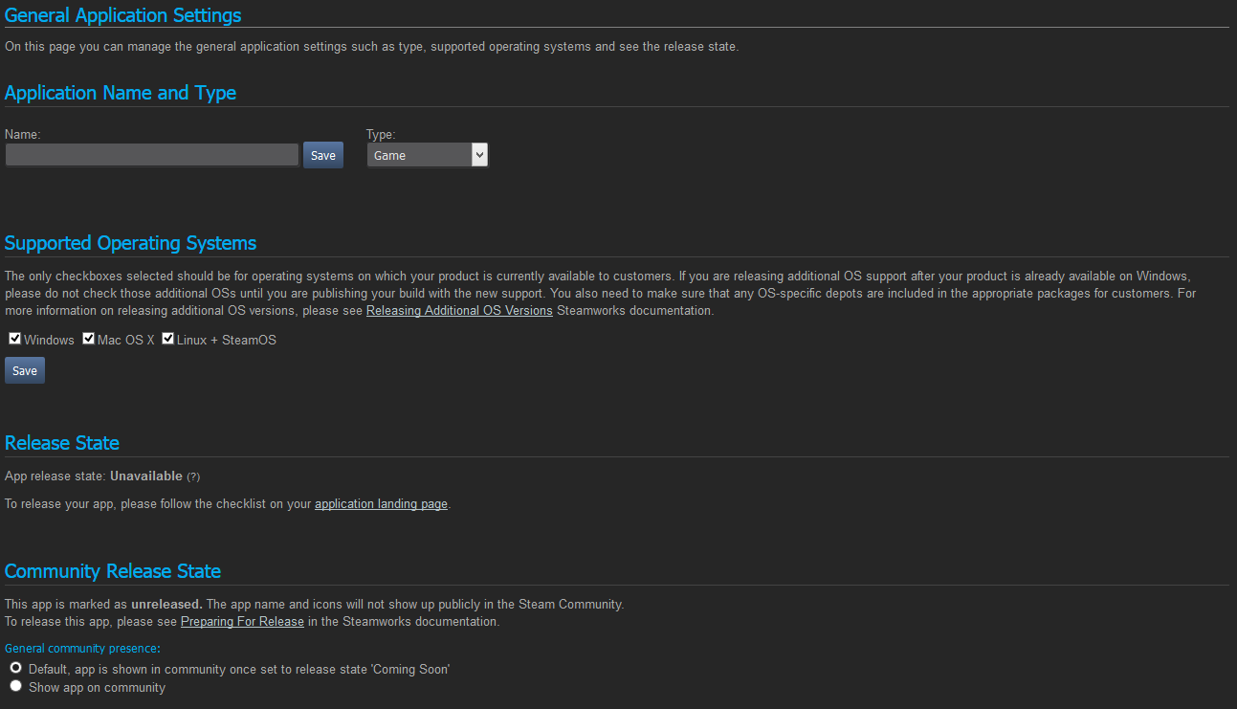1237x709 pixels.
Task: Select the General Application Settings heading
Action: [122, 15]
